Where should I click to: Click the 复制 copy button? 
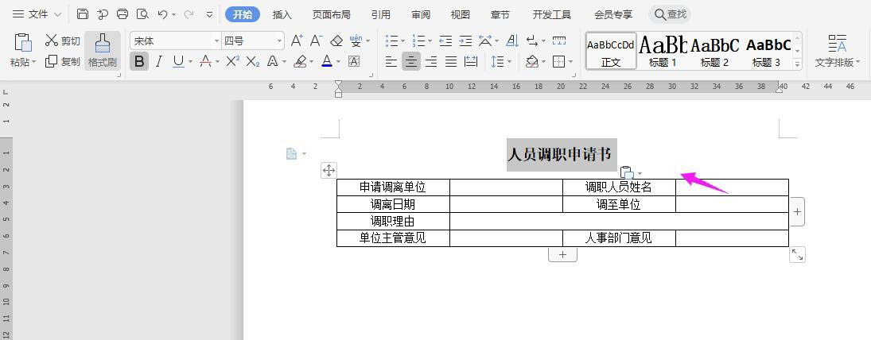pyautogui.click(x=62, y=62)
